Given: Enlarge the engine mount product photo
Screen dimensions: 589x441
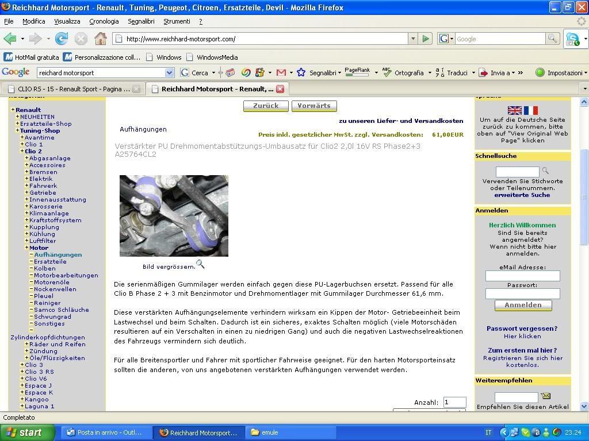Looking at the screenshot, I should click(x=174, y=216).
